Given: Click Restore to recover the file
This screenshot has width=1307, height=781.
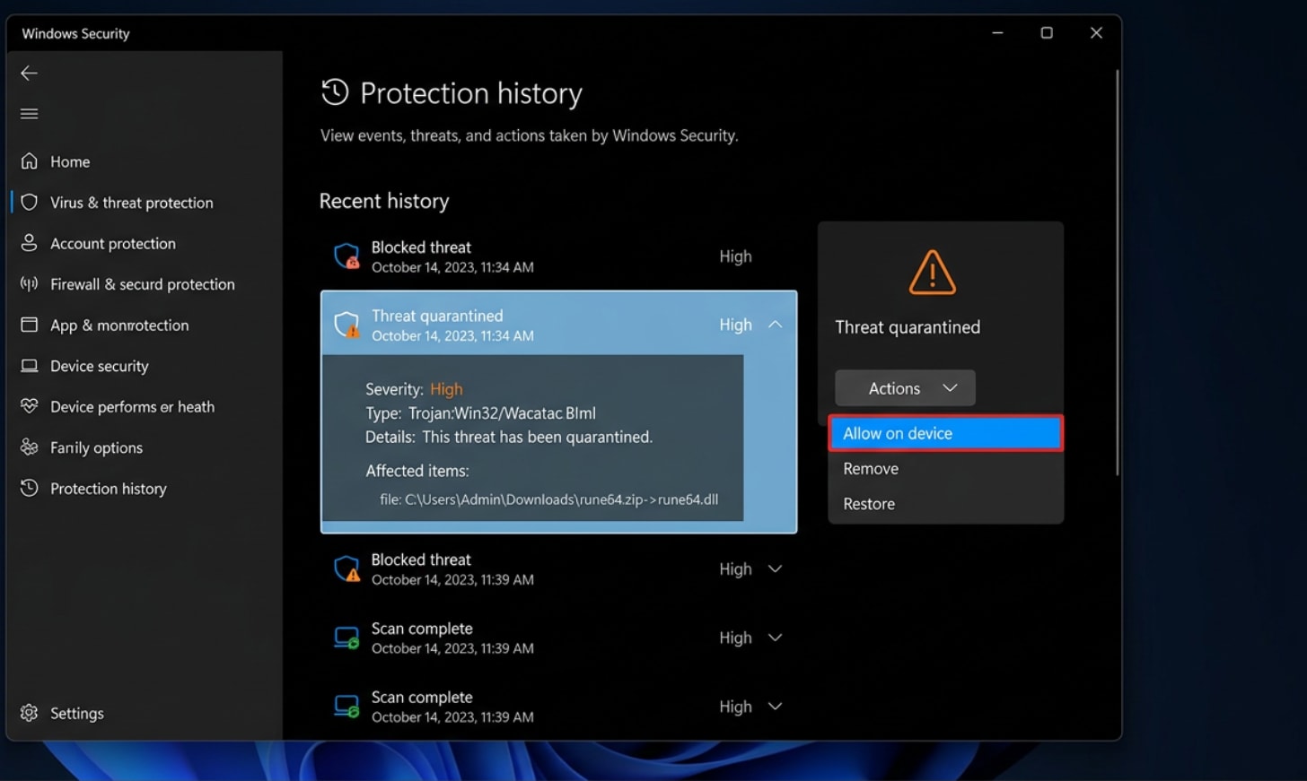Looking at the screenshot, I should [x=868, y=503].
